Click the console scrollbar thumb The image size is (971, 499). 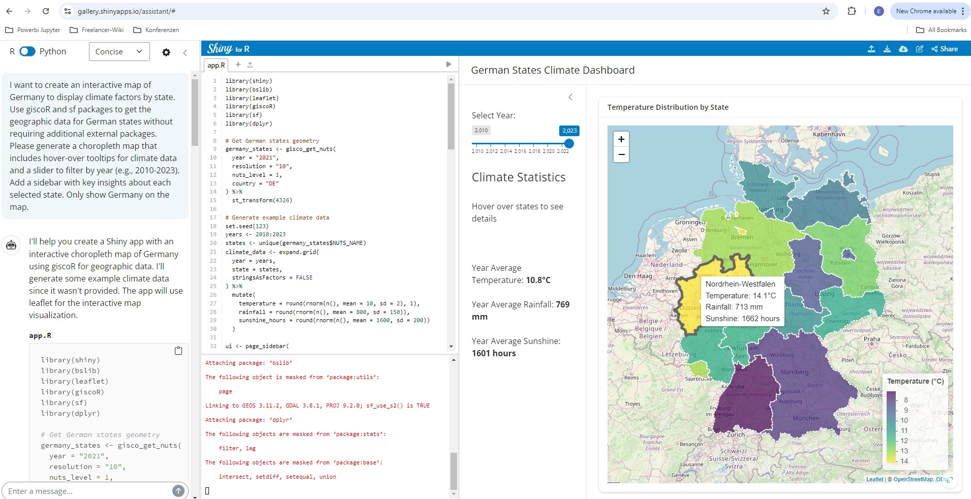(x=453, y=471)
